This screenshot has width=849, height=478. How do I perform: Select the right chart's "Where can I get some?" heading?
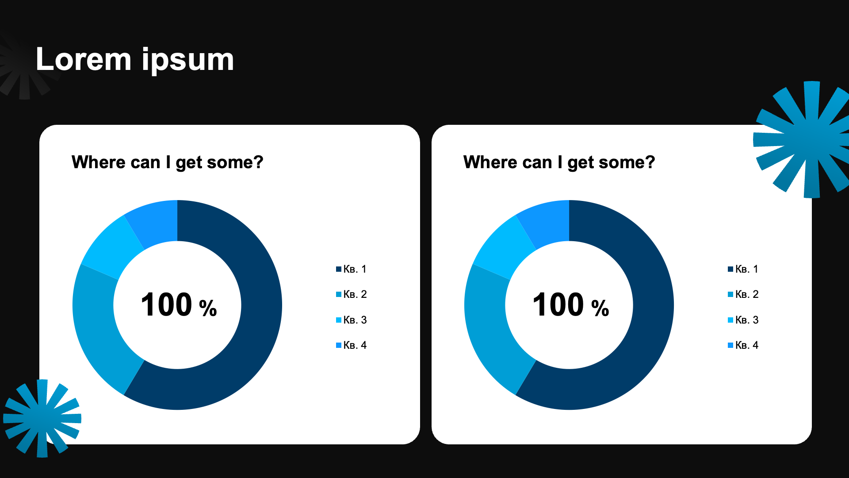click(559, 162)
